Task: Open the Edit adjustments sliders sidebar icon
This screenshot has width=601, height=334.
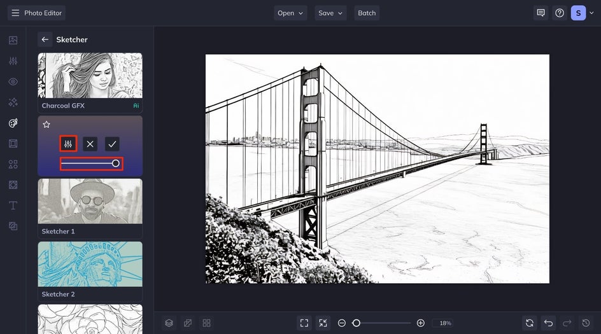Action: click(13, 61)
